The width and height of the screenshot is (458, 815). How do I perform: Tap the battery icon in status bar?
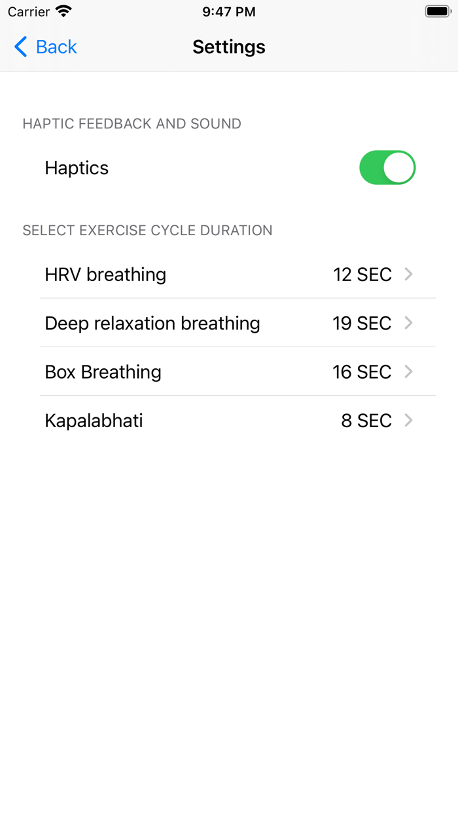pyautogui.click(x=436, y=10)
